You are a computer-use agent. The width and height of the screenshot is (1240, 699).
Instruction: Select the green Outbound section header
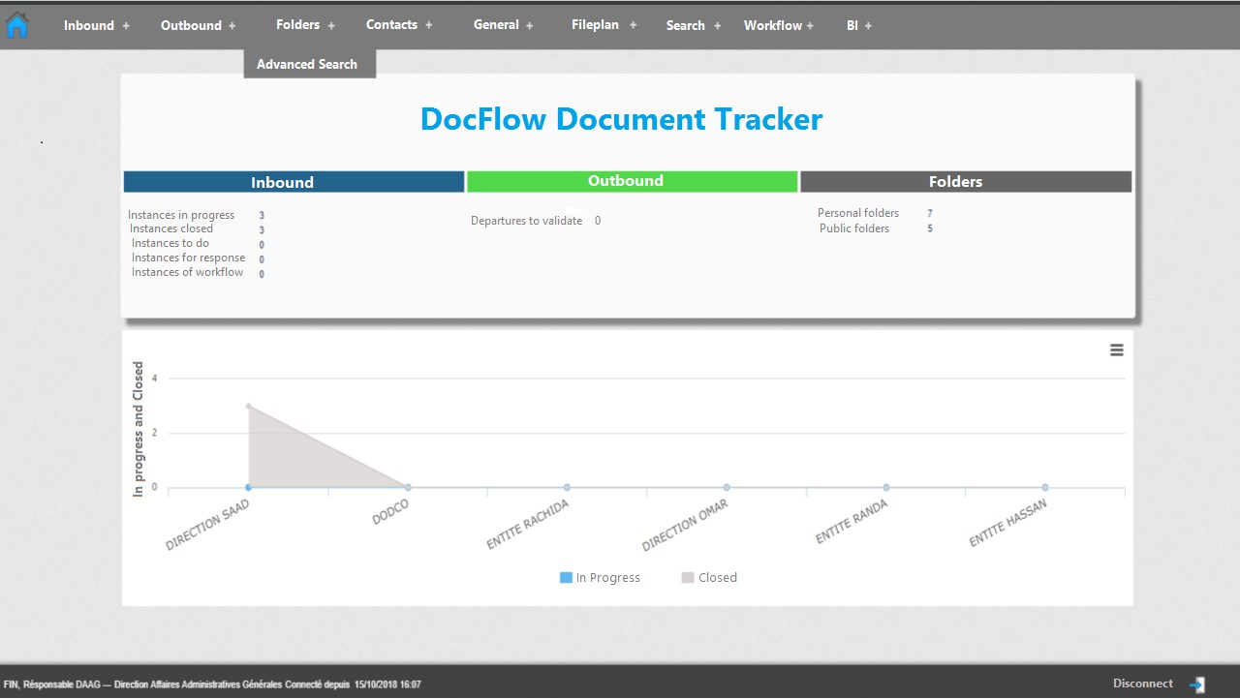pyautogui.click(x=633, y=181)
